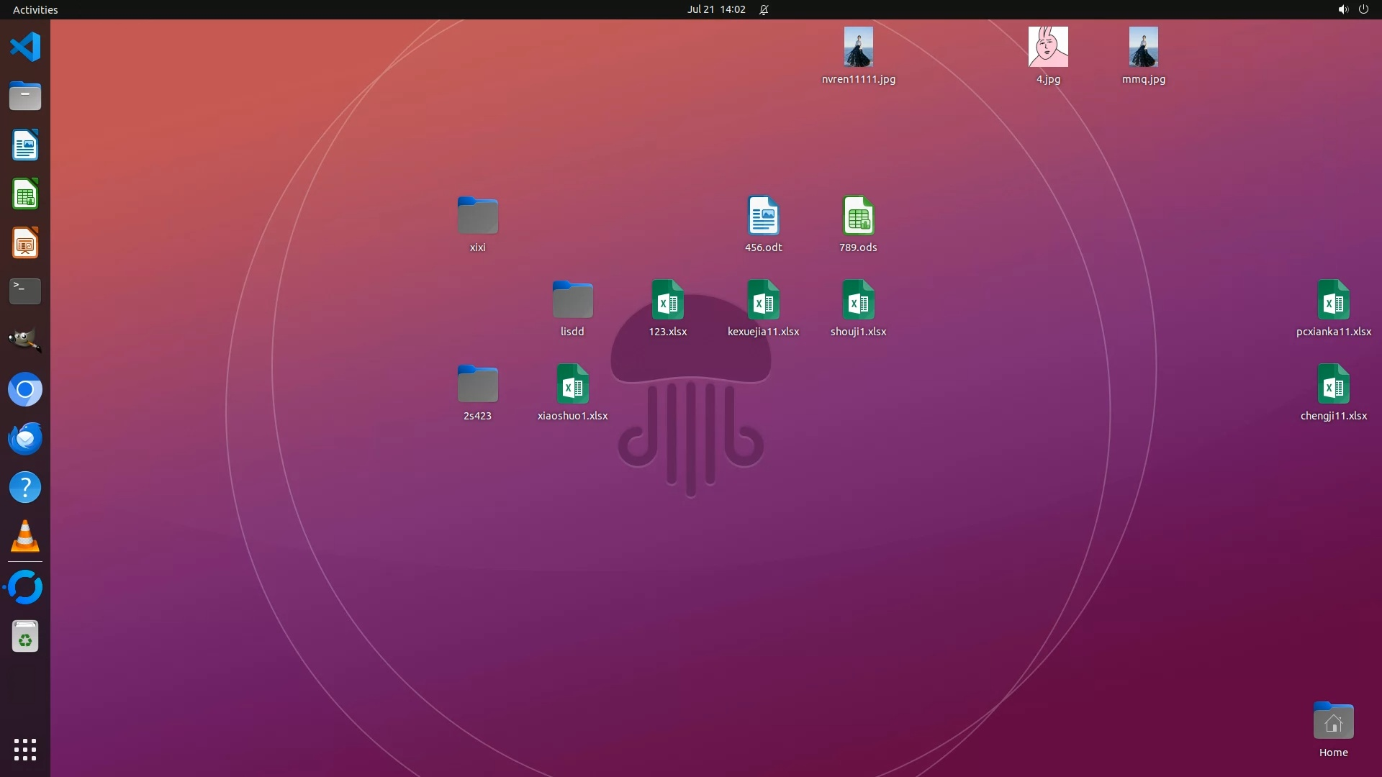Open LibreOffice Impress in dock
1382x777 pixels.
point(25,243)
